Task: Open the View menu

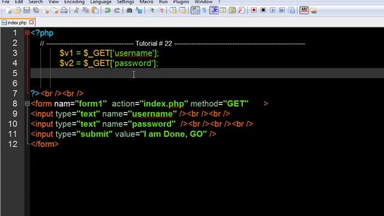Action: point(53,2)
